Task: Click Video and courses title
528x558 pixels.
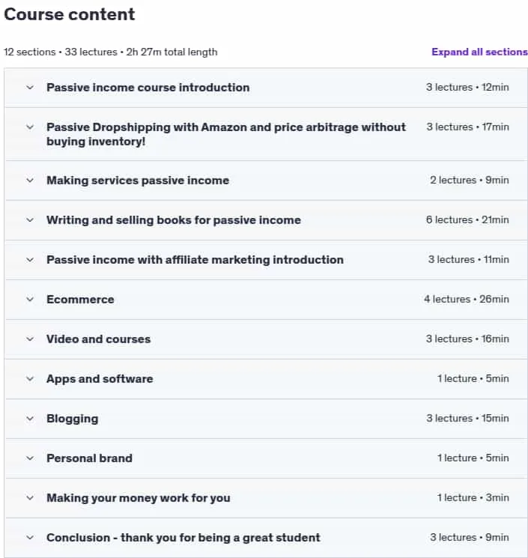Action: 99,339
